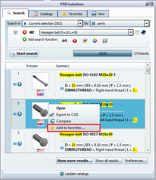Click the lines icon in row 2
Viewport: 156px width, 180px height.
(15, 114)
